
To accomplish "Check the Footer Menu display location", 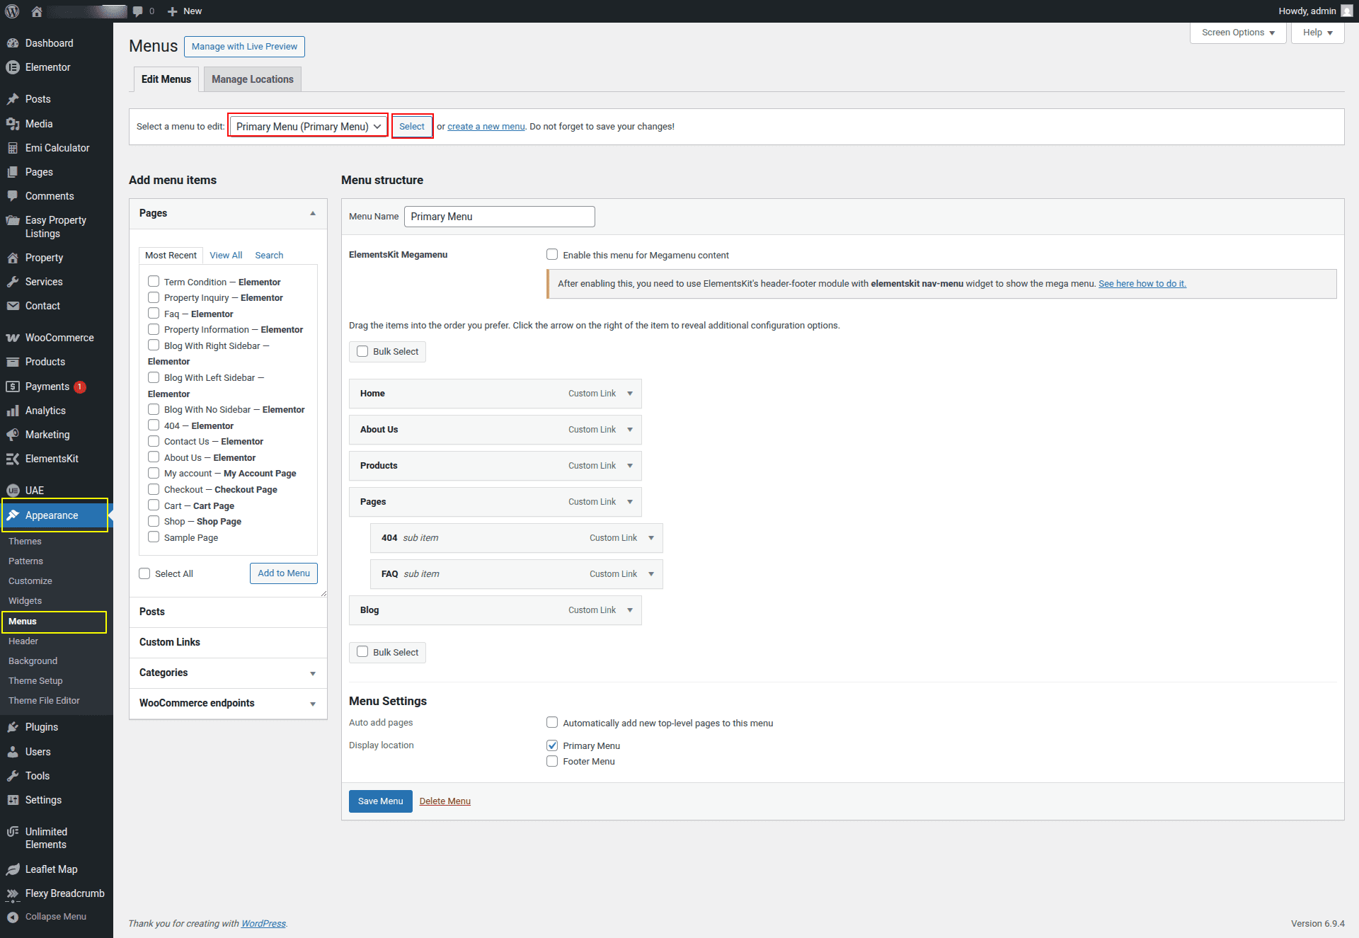I will 552,762.
